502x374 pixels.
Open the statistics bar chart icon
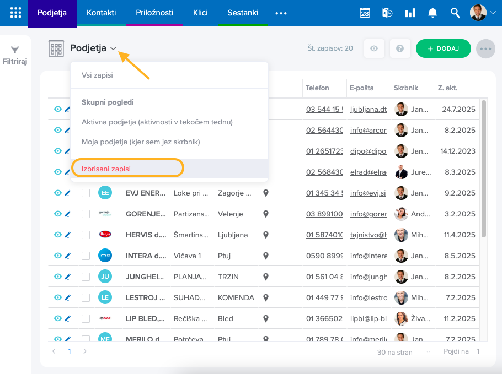pos(410,13)
